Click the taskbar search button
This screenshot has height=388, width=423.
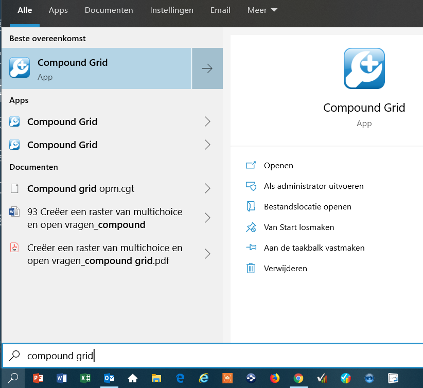(x=13, y=378)
